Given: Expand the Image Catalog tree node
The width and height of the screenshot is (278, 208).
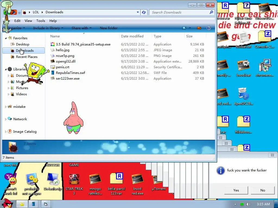Looking at the screenshot, I should click(x=6, y=132).
